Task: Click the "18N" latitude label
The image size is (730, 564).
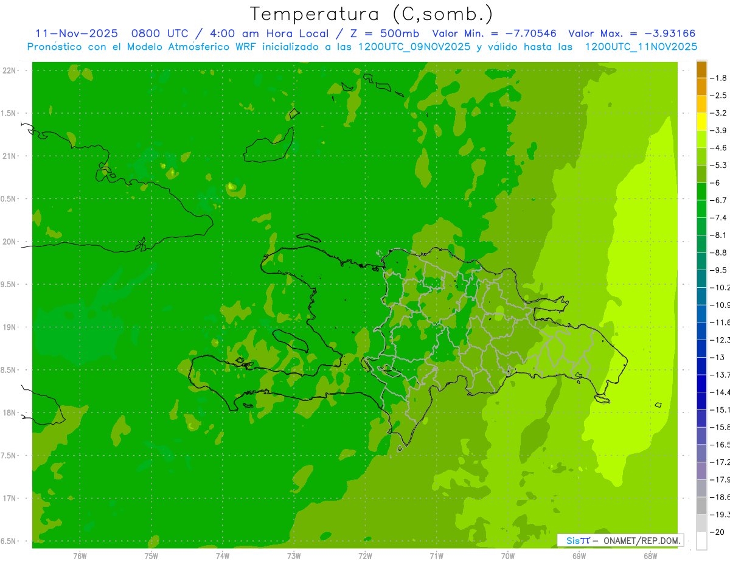Action: coord(10,413)
